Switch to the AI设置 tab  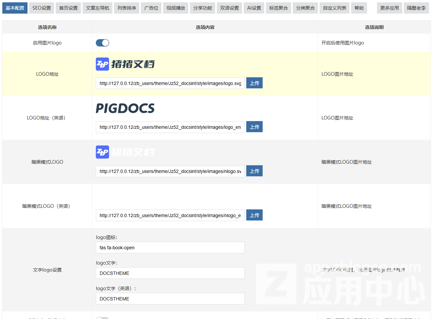(254, 8)
